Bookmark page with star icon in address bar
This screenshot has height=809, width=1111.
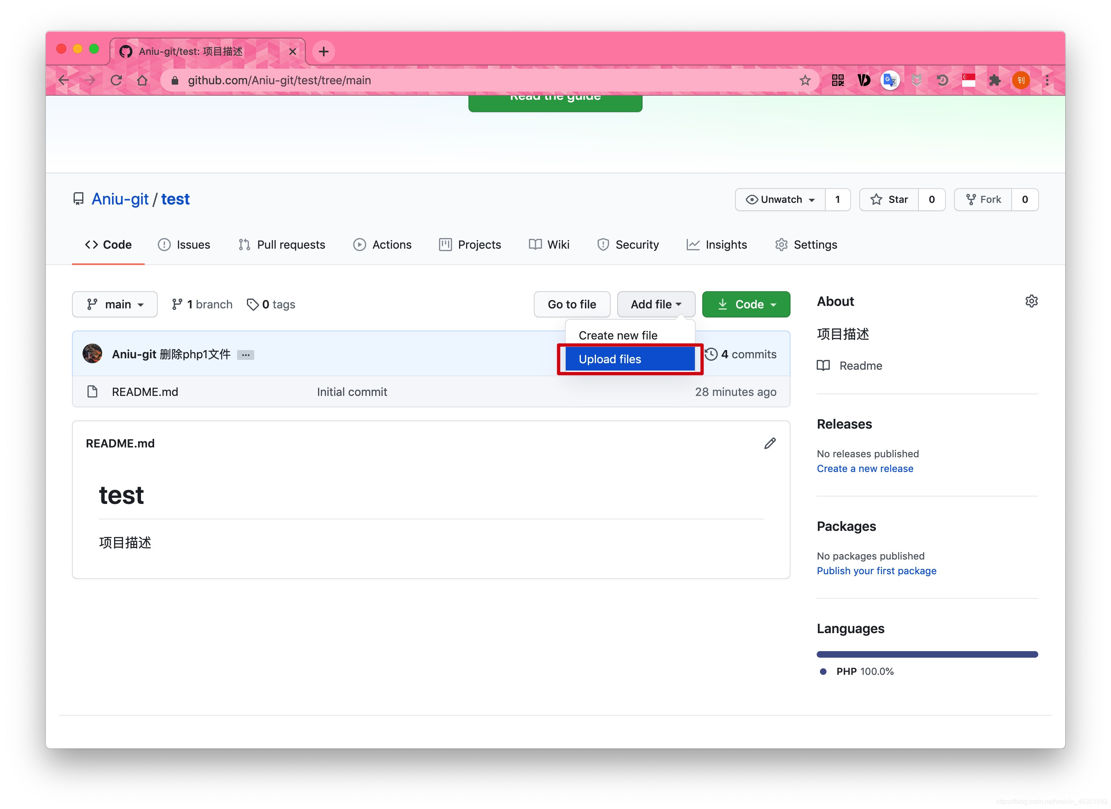click(x=805, y=80)
